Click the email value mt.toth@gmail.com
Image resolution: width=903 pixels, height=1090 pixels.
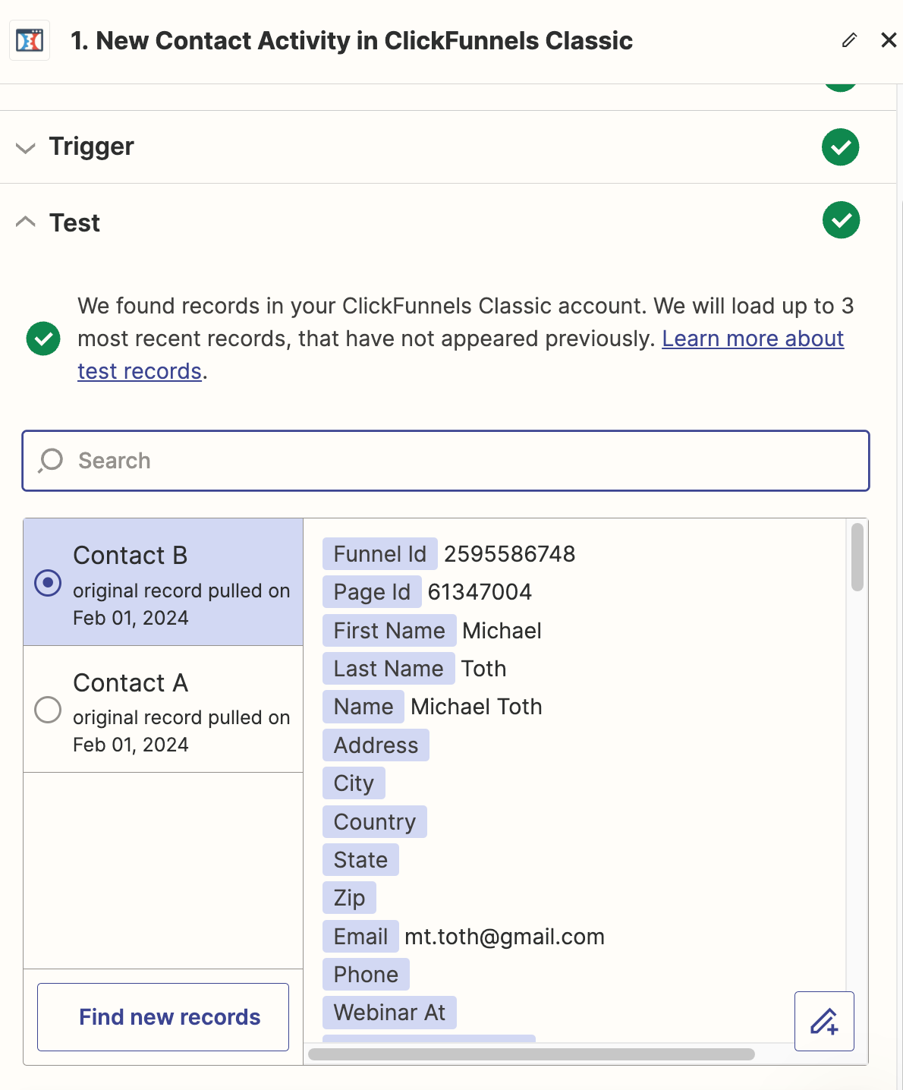tap(505, 937)
